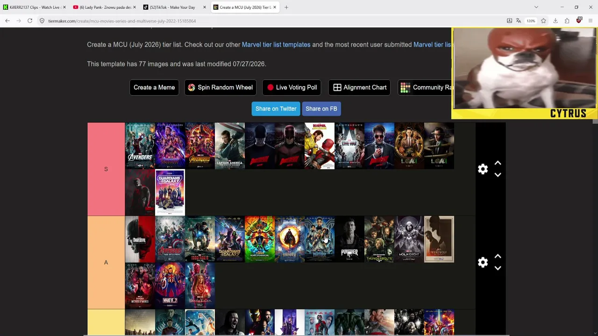Open the Marvel tier list templates link
The height and width of the screenshot is (336, 598).
tap(276, 45)
